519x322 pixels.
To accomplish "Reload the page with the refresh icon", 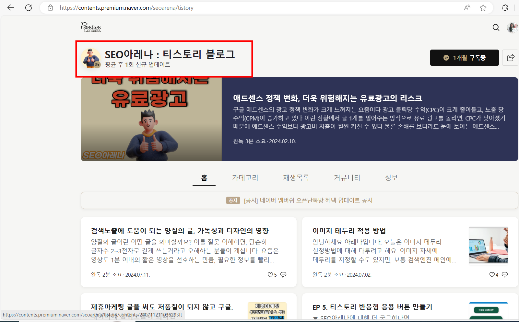I will 29,8.
